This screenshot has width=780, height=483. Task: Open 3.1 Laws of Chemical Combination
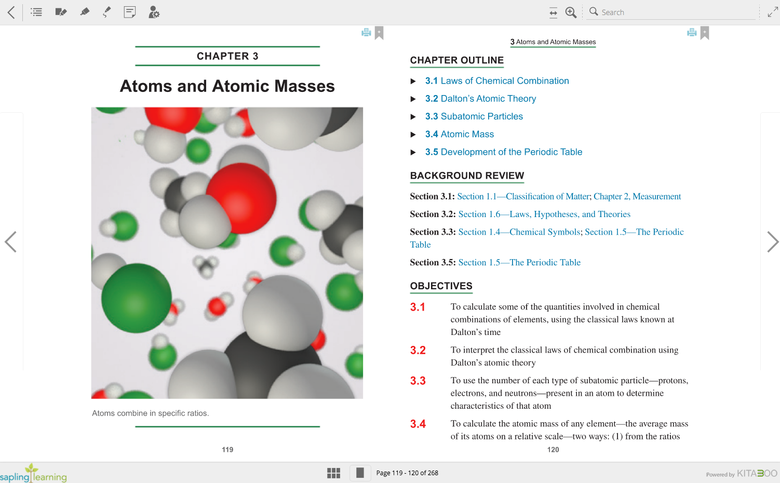pos(497,81)
